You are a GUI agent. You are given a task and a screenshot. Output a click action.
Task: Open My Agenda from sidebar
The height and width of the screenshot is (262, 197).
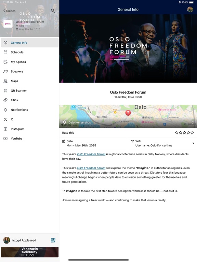coord(30,62)
